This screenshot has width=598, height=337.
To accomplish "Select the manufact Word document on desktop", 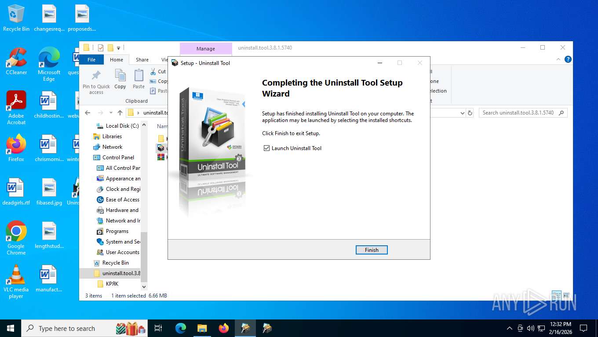I will (49, 279).
